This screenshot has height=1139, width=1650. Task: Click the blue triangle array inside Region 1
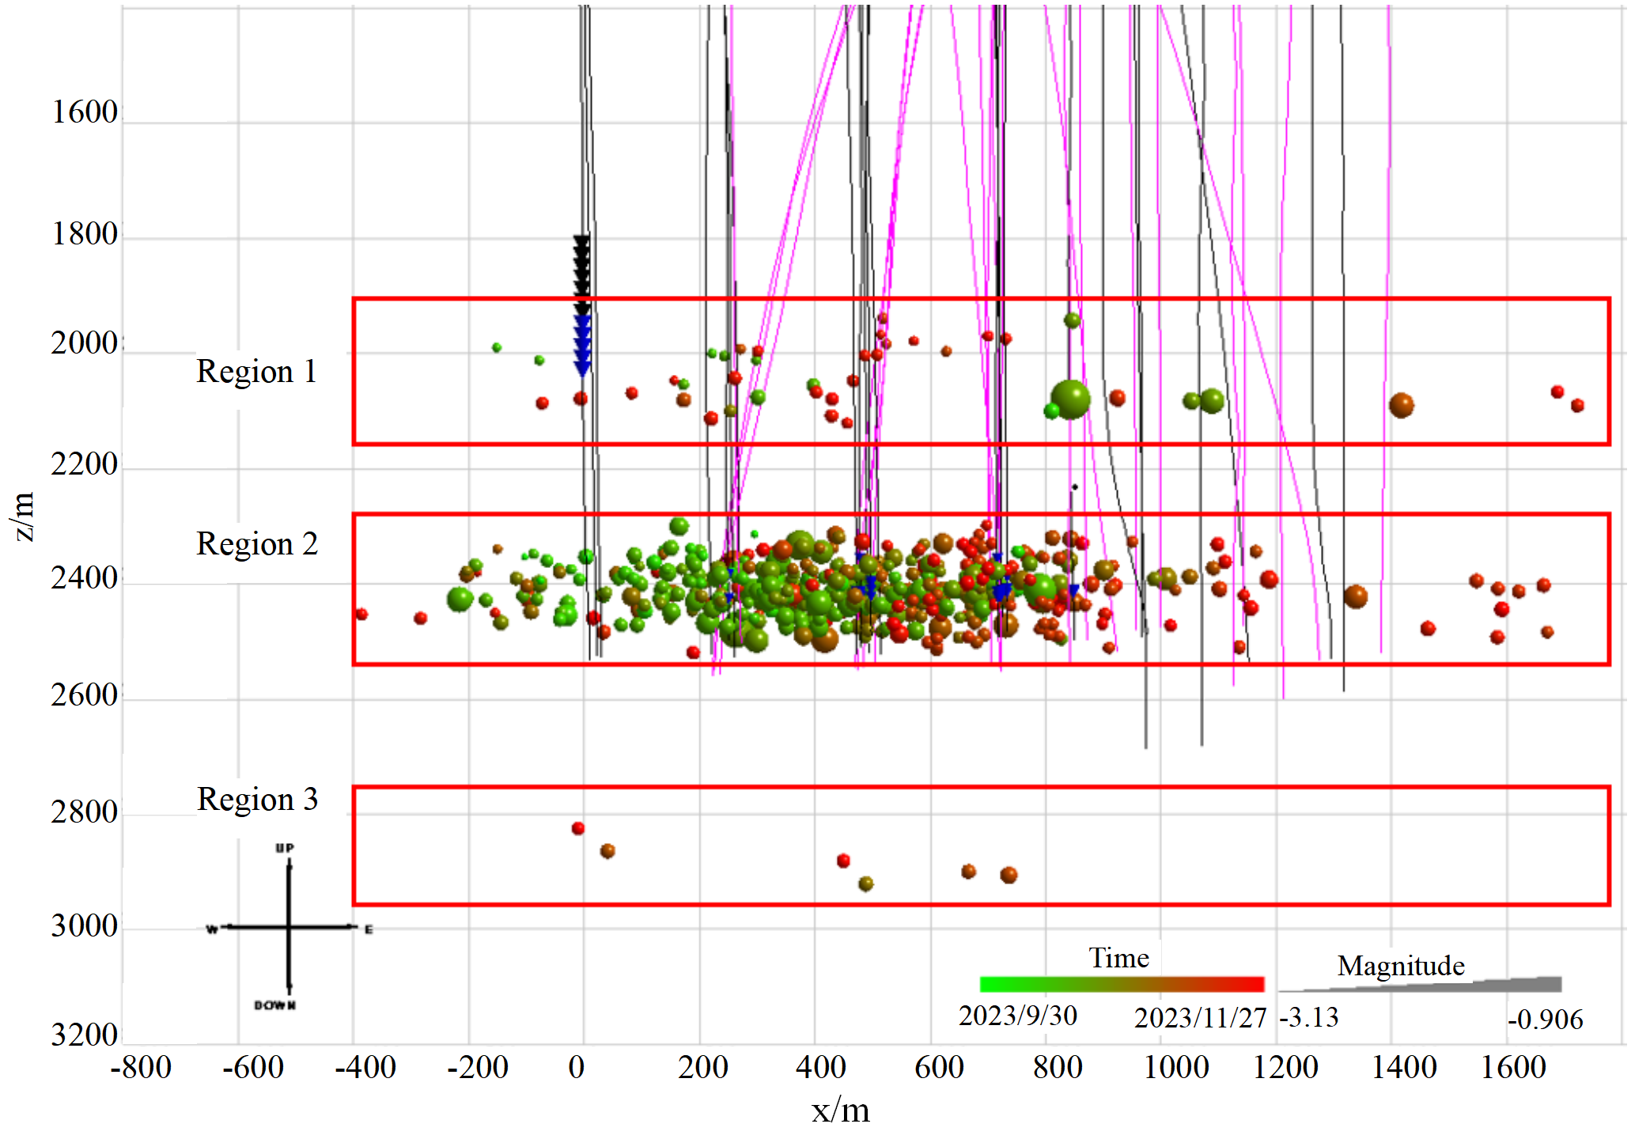(582, 346)
